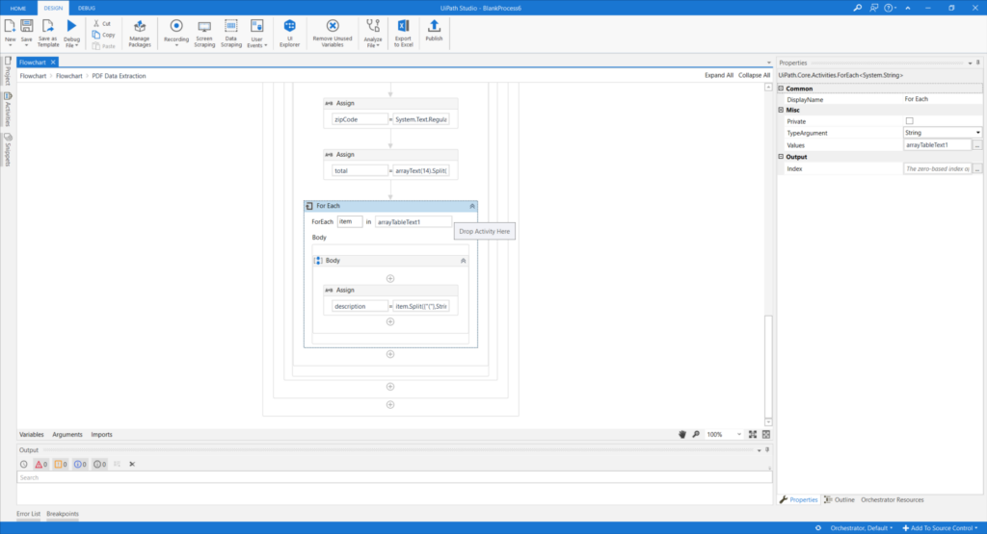Toggle the warnings filter in Output panel
This screenshot has width=987, height=534.
click(x=61, y=465)
